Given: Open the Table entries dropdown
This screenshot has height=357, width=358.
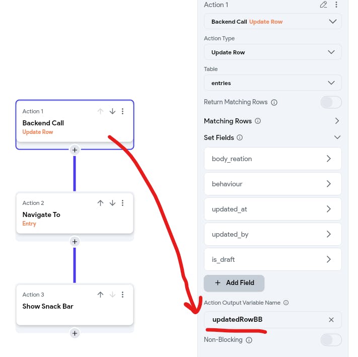Looking at the screenshot, I should (272, 83).
